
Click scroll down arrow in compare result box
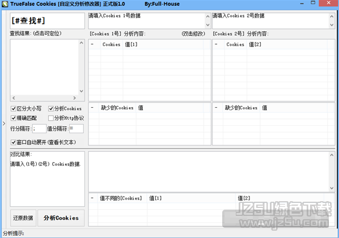tap(332, 188)
